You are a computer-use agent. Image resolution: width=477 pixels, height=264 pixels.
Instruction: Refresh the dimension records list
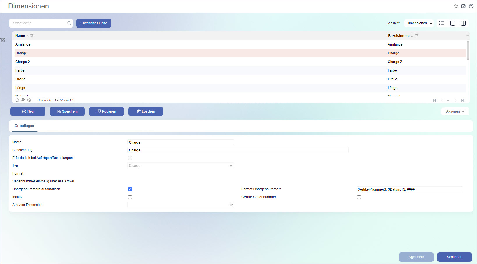tap(17, 100)
